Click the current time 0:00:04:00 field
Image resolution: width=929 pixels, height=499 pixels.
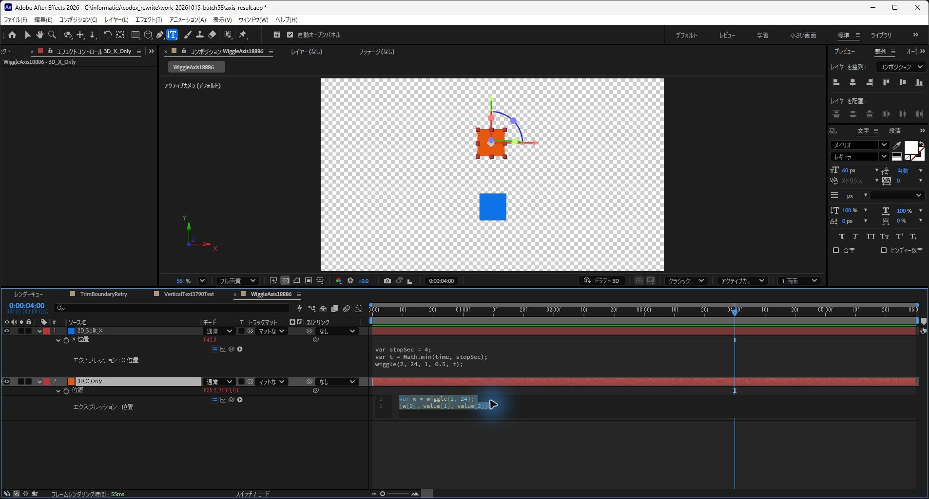click(27, 306)
